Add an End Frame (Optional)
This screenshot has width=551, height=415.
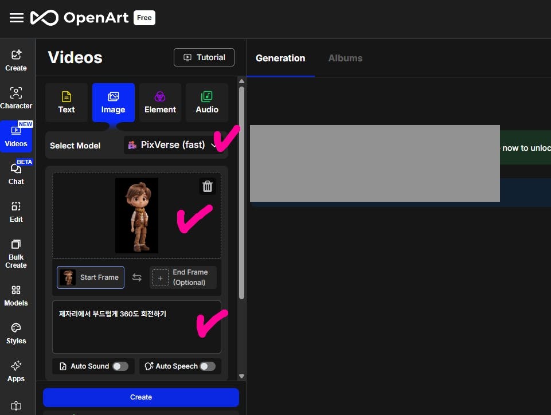pos(183,277)
